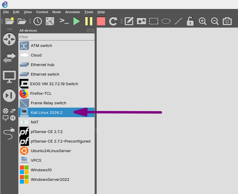Viewport: 238px width, 194px height.
Task: Open the Annotate menu
Action: coord(73,12)
